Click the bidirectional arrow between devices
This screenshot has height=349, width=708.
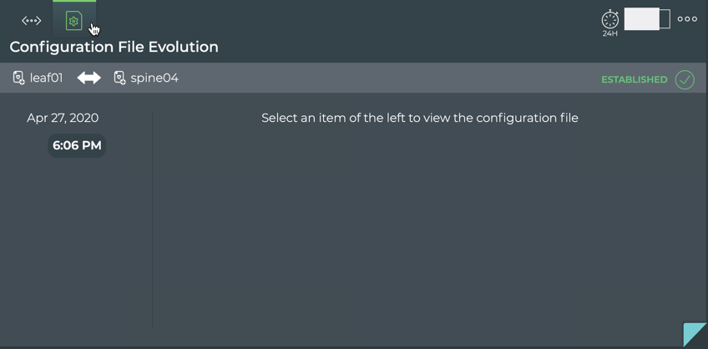tap(88, 78)
